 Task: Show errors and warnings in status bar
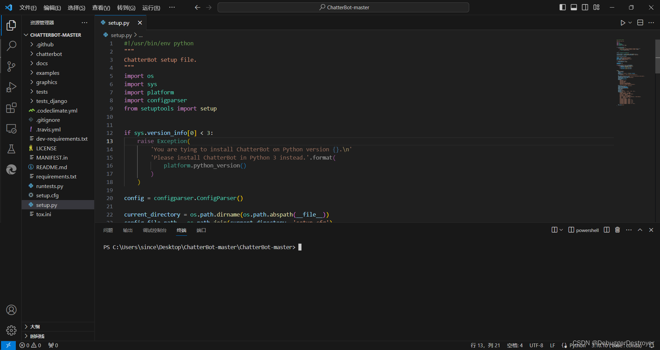click(x=30, y=345)
